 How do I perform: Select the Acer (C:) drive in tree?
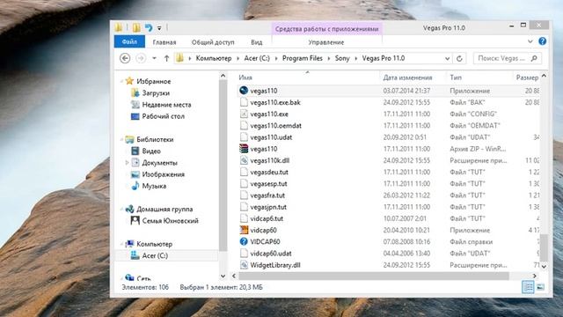(x=155, y=255)
